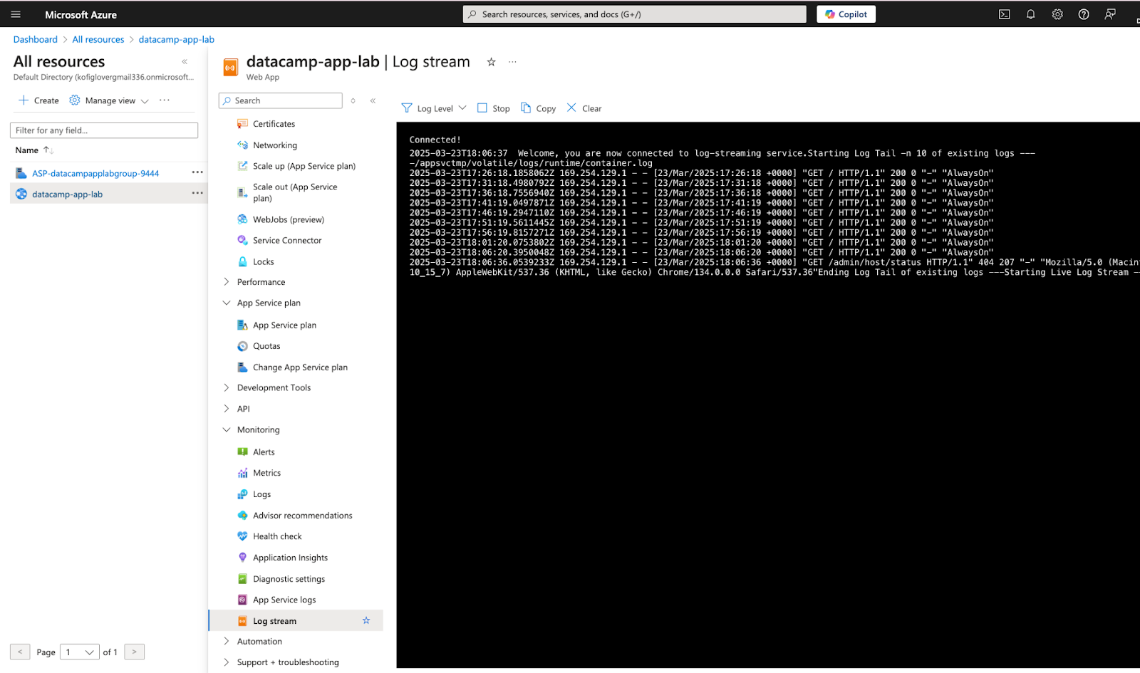Go to next page of resources
The height and width of the screenshot is (673, 1140).
(x=134, y=652)
